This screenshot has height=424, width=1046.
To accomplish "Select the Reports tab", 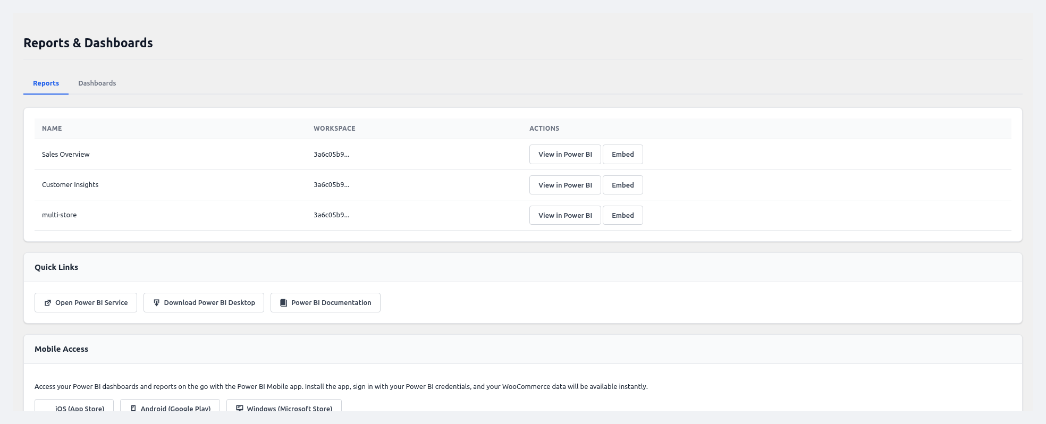I will (46, 83).
